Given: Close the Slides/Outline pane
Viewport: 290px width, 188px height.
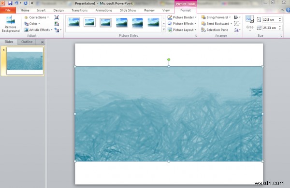Looking at the screenshot, I should pos(43,42).
